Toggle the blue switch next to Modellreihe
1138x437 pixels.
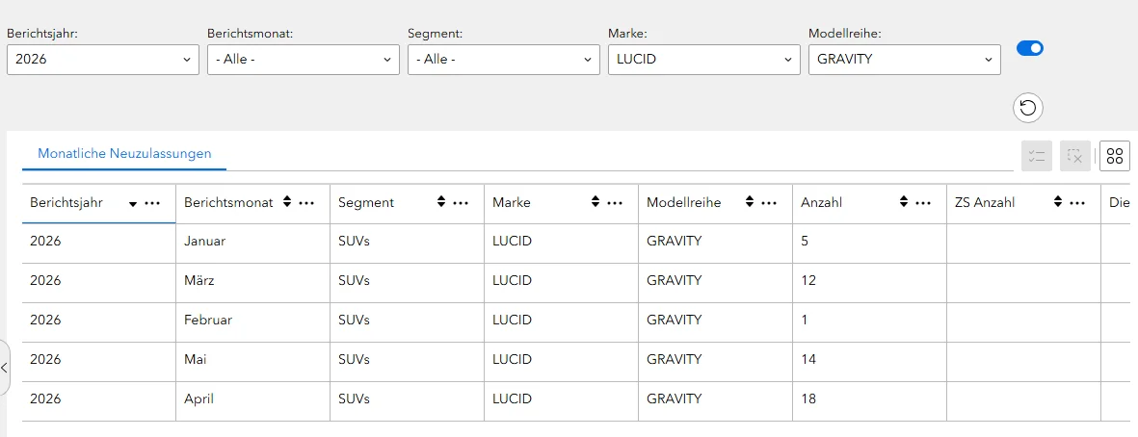coord(1030,48)
